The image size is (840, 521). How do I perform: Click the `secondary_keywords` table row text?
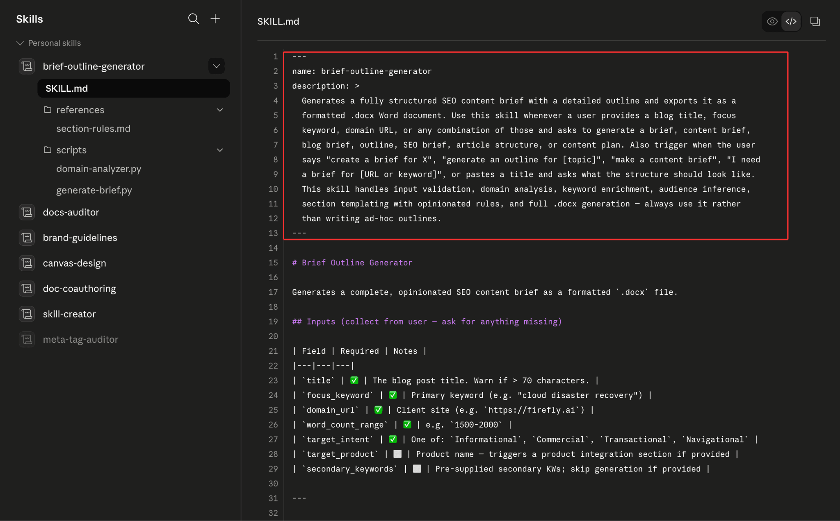(x=501, y=469)
